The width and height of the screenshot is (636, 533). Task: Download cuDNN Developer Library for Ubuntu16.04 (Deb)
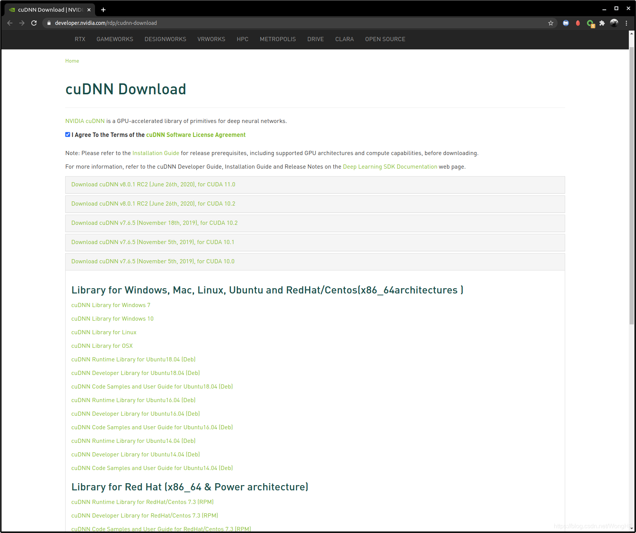(x=136, y=414)
